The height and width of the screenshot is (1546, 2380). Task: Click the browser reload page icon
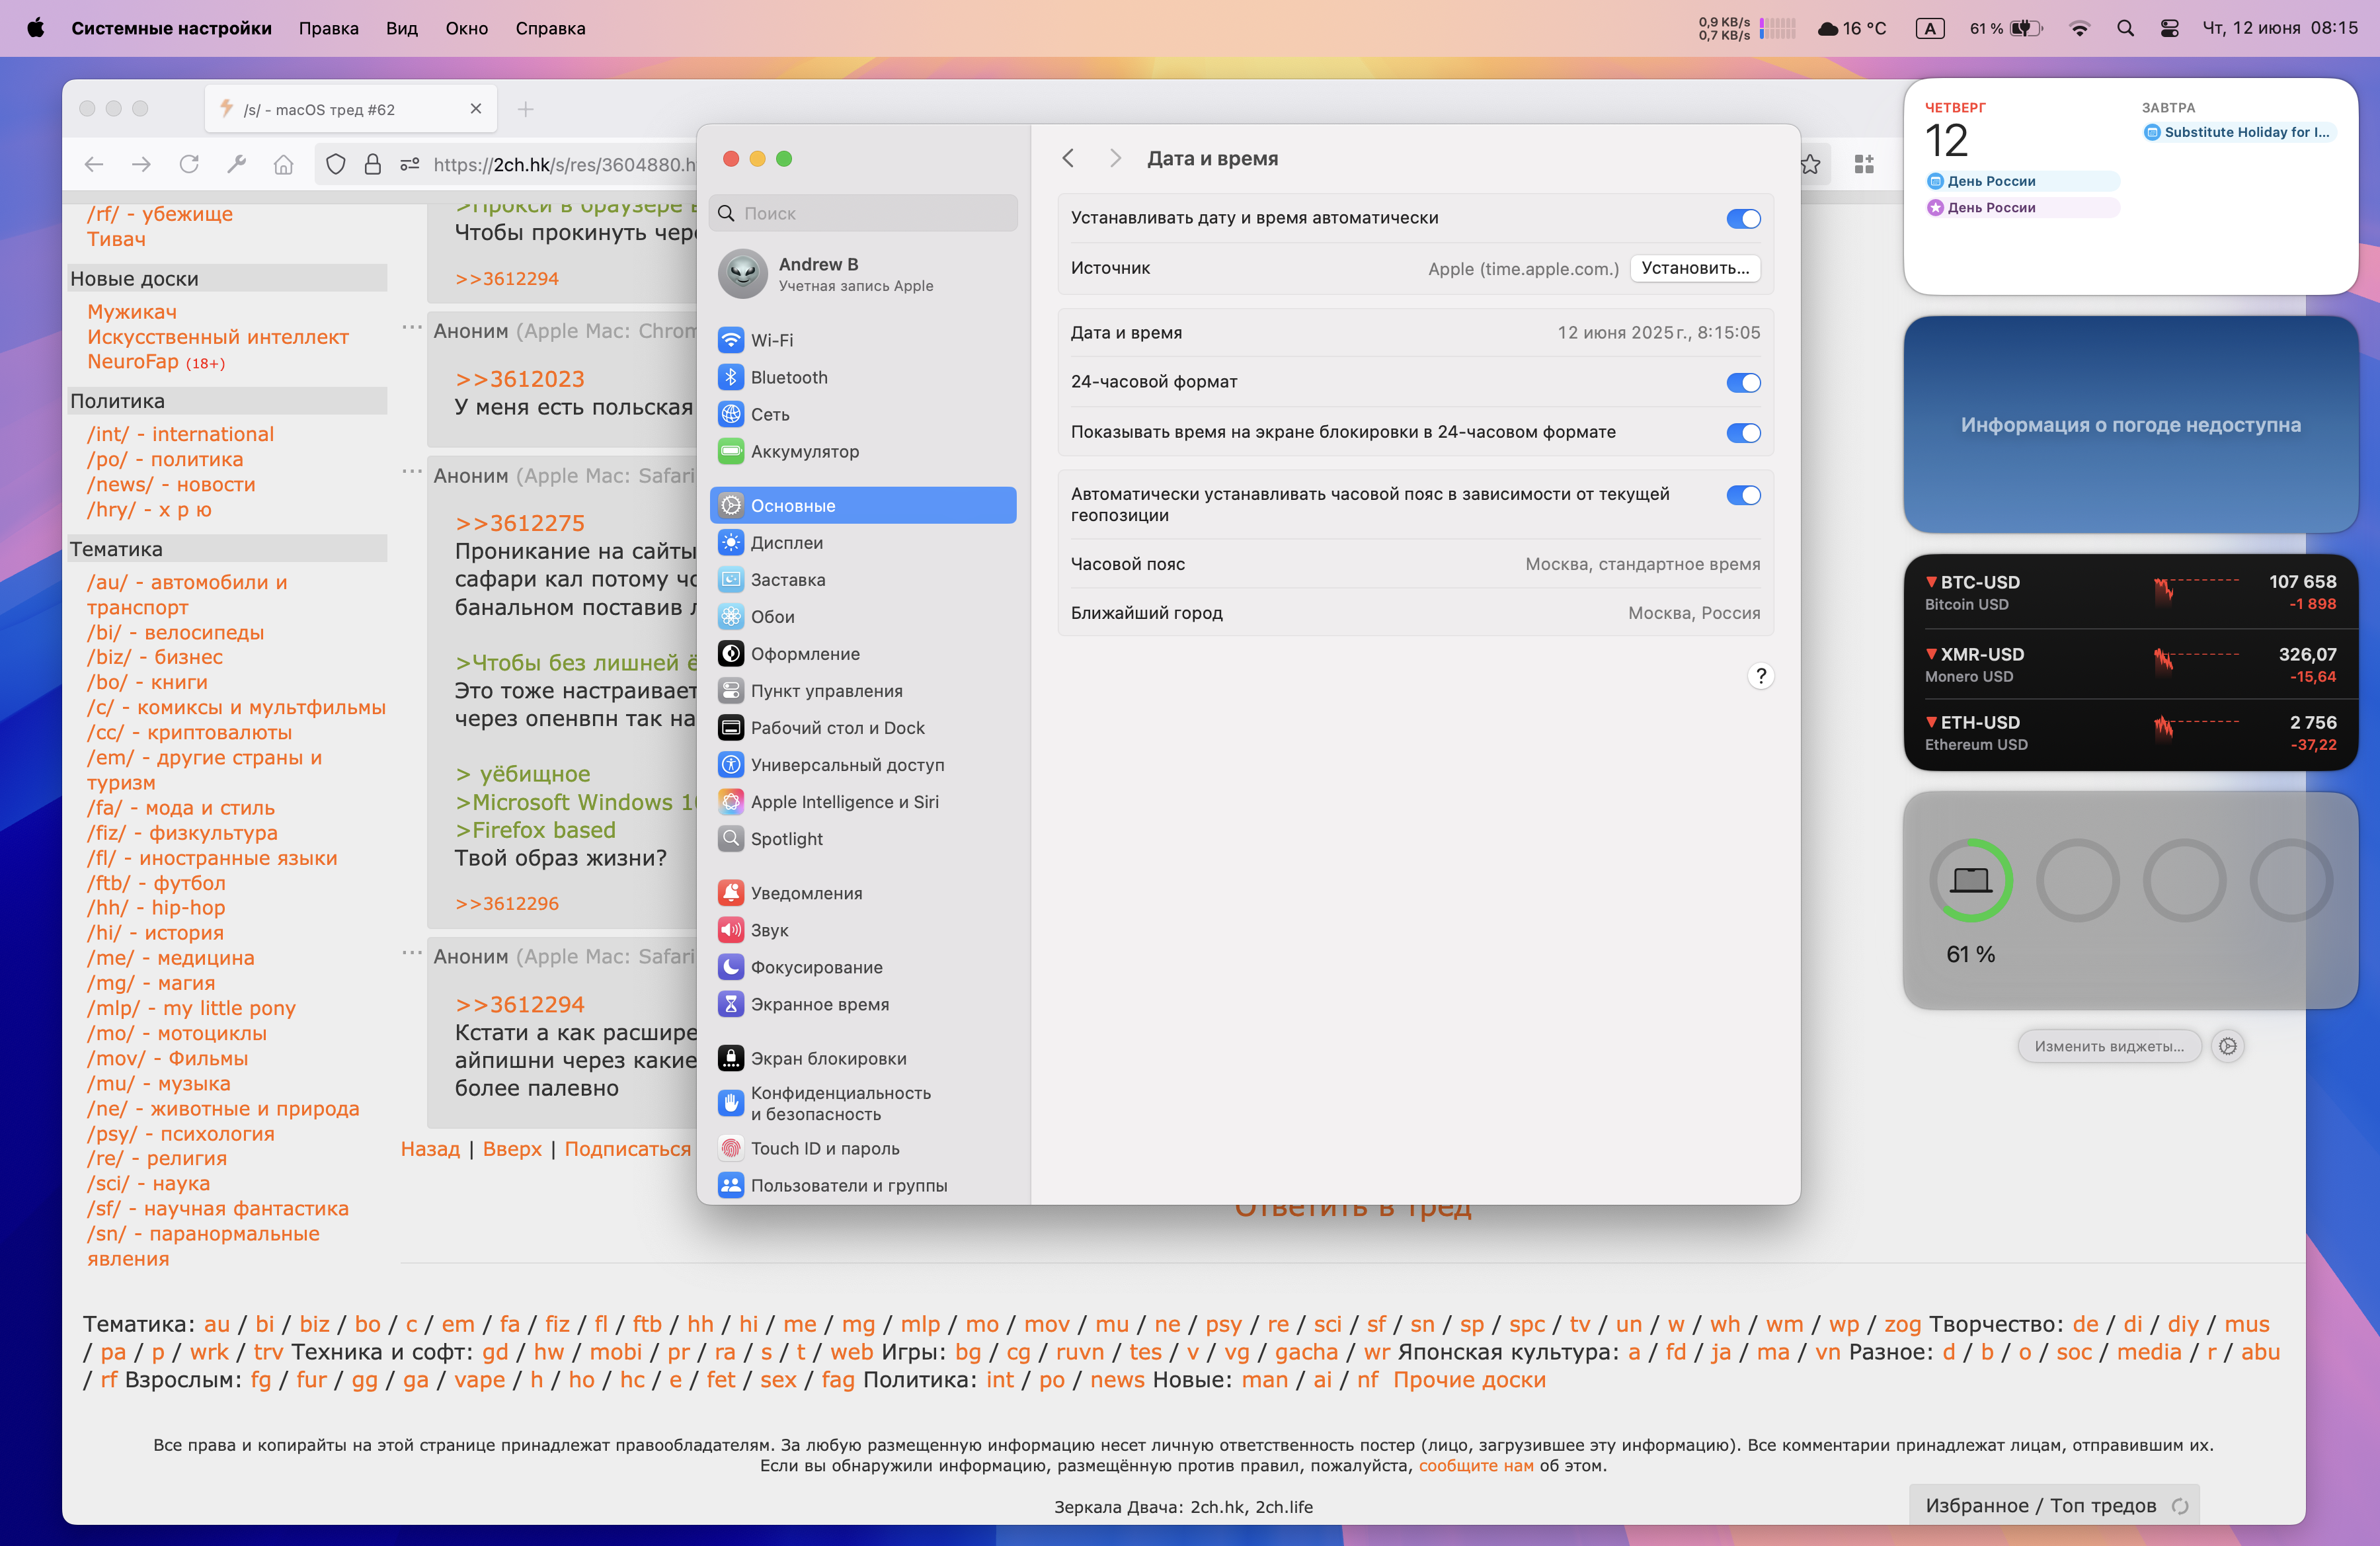189,164
